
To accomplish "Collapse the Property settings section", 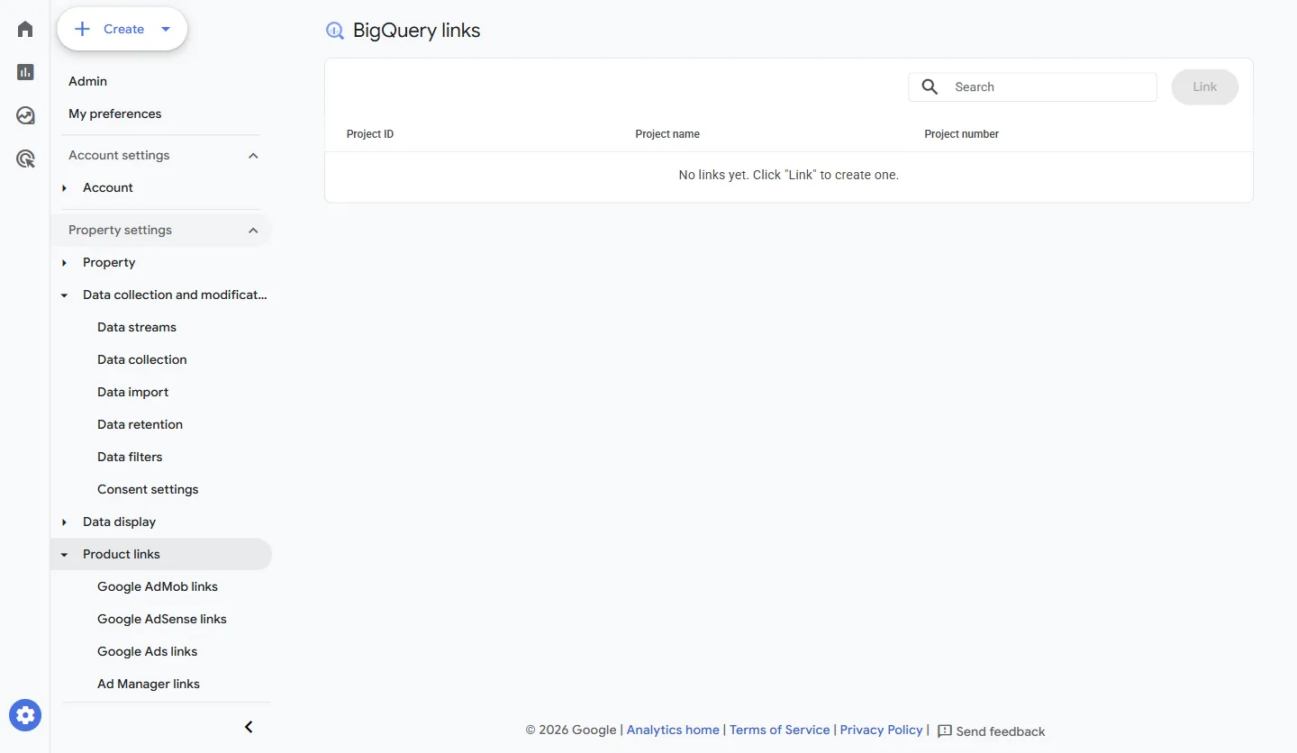I will 253,231.
